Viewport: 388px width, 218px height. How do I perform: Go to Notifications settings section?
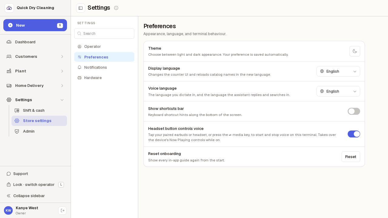pyautogui.click(x=104, y=67)
